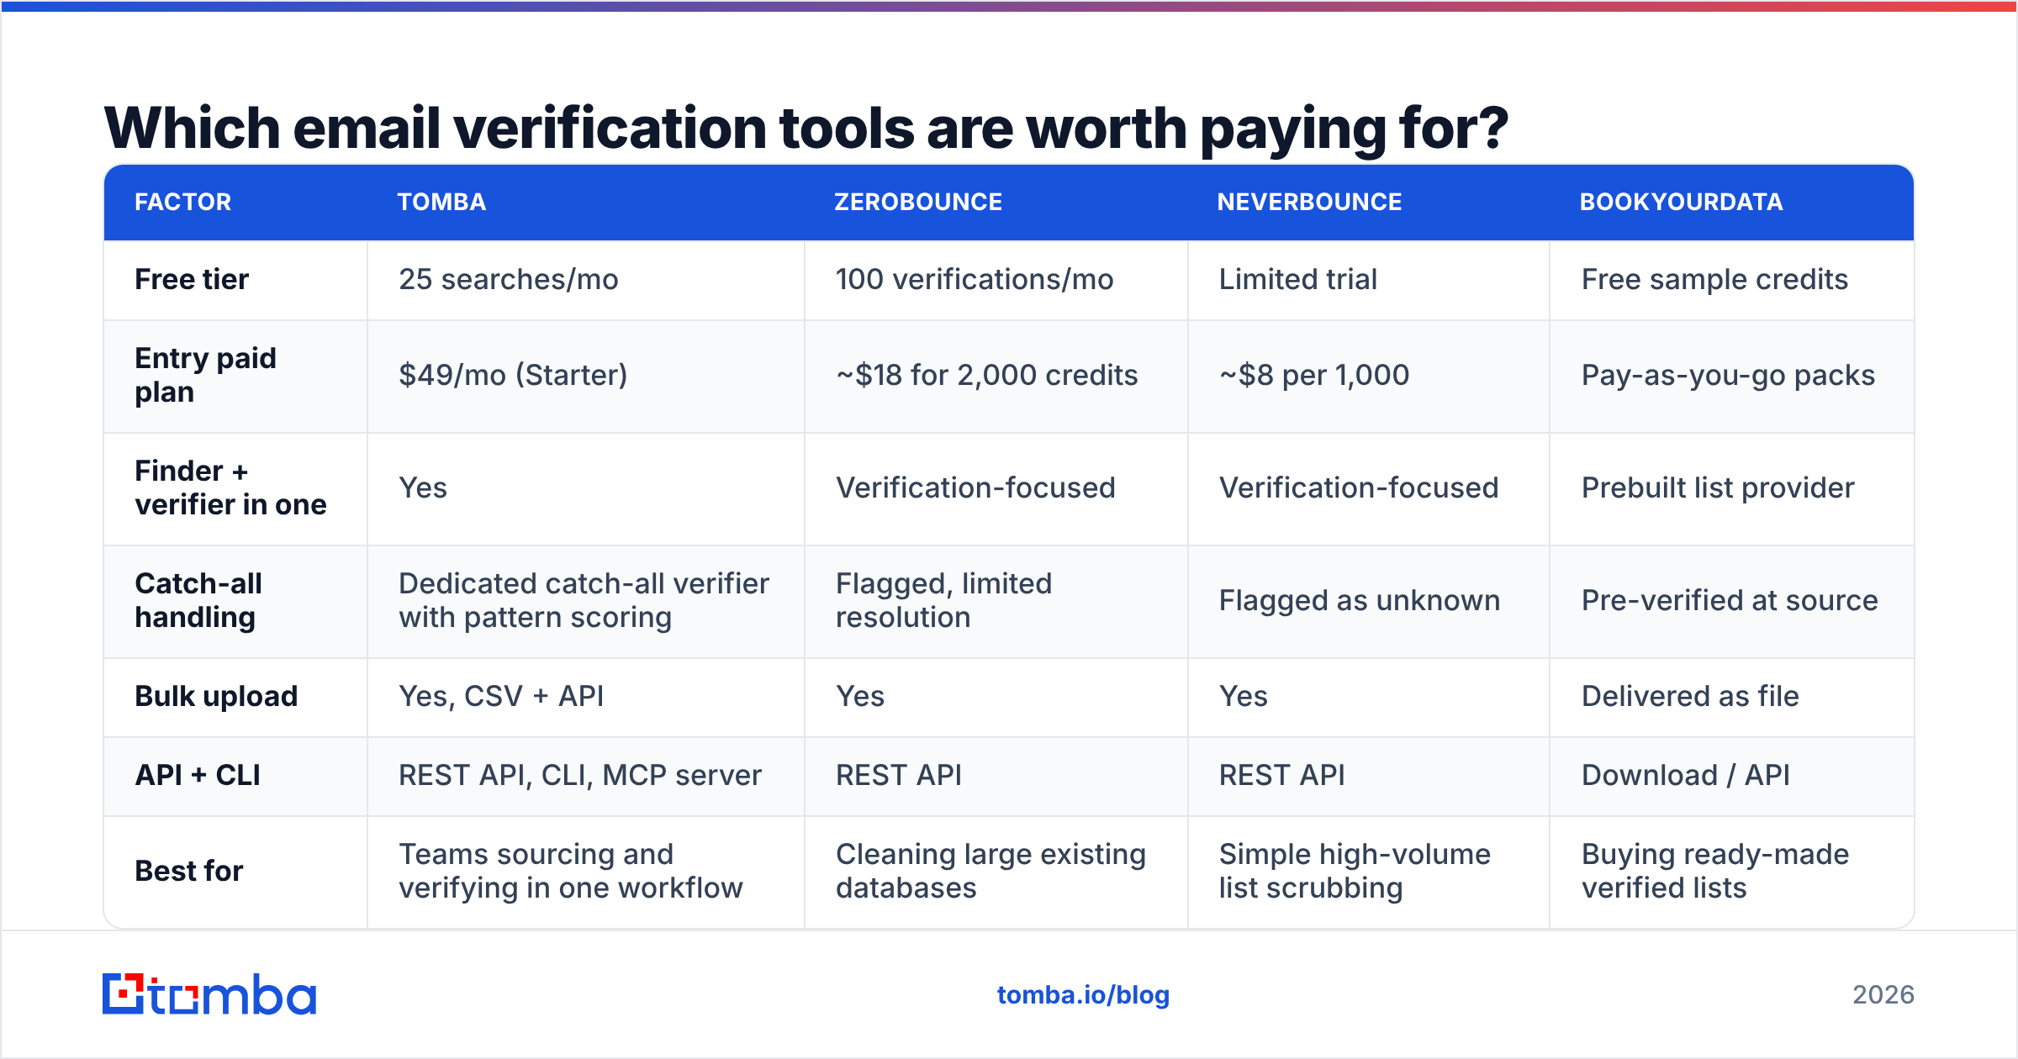Click 'Dedicated catch-all verifier with pattern scoring'
This screenshot has width=2018, height=1059.
(x=584, y=600)
